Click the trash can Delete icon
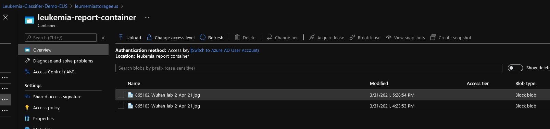Viewport: 550px width, 129px height. pos(237,37)
